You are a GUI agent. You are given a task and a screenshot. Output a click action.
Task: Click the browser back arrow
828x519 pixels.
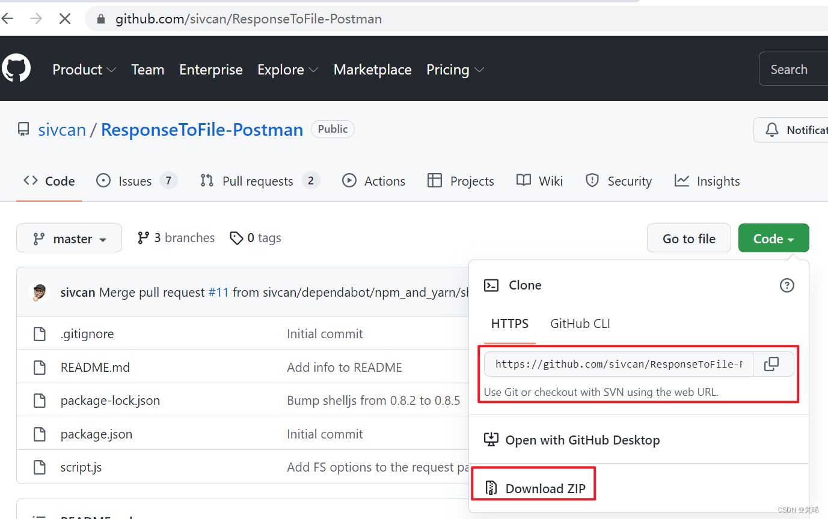coord(7,19)
